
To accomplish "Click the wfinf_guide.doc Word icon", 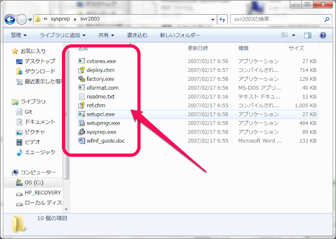I will pos(81,140).
